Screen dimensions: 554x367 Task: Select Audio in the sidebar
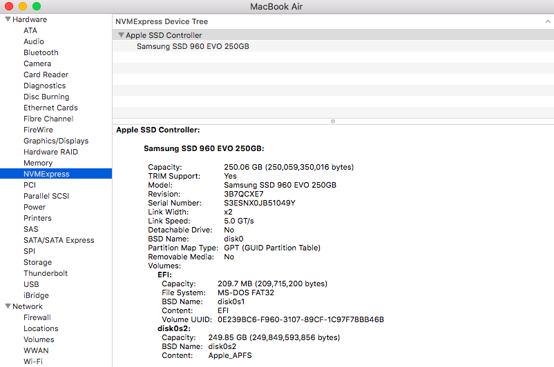point(34,41)
